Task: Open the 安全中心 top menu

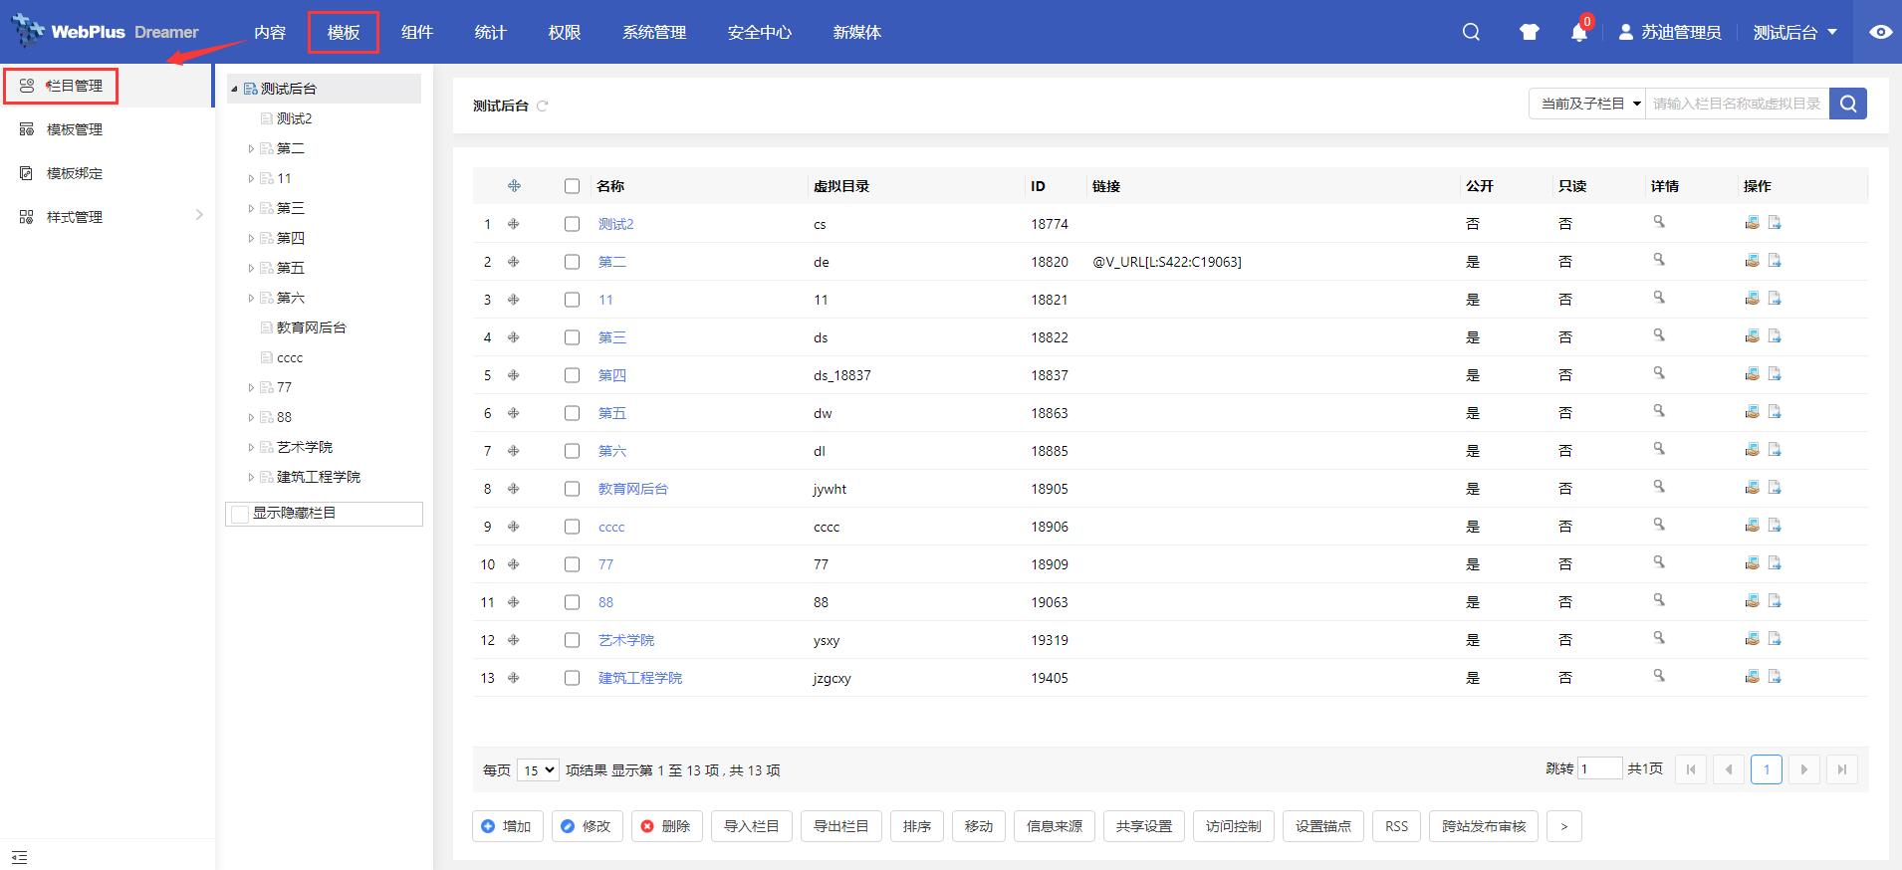Action: pyautogui.click(x=760, y=32)
